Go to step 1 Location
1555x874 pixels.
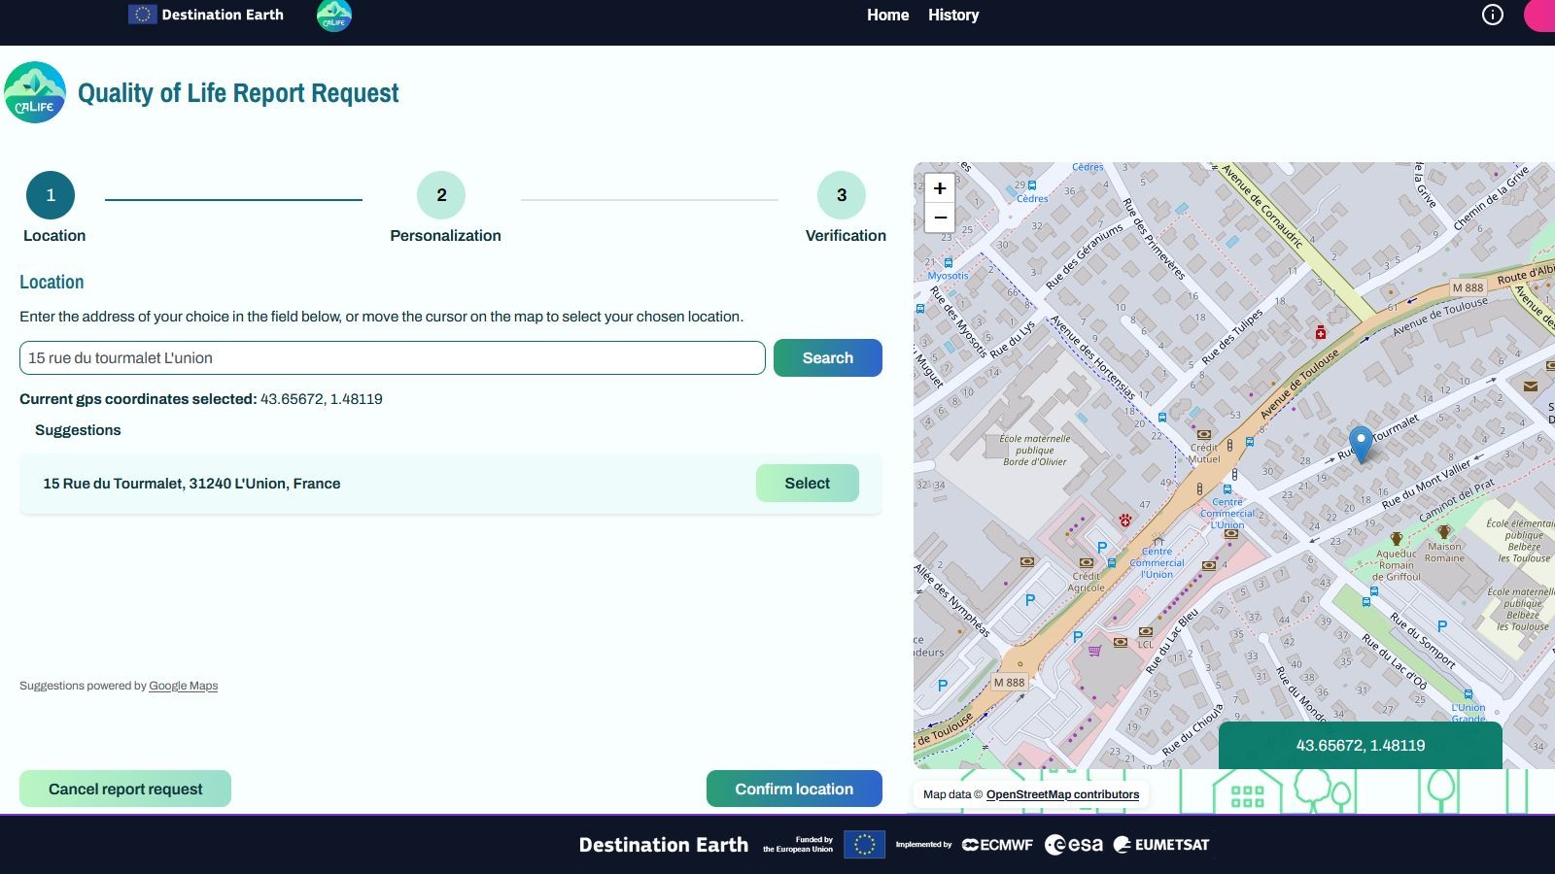tap(51, 195)
